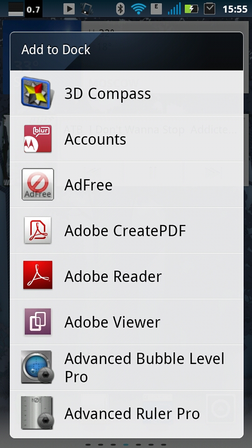
Task: Pick the Adobe CreatePDF icon
Action: point(37,230)
